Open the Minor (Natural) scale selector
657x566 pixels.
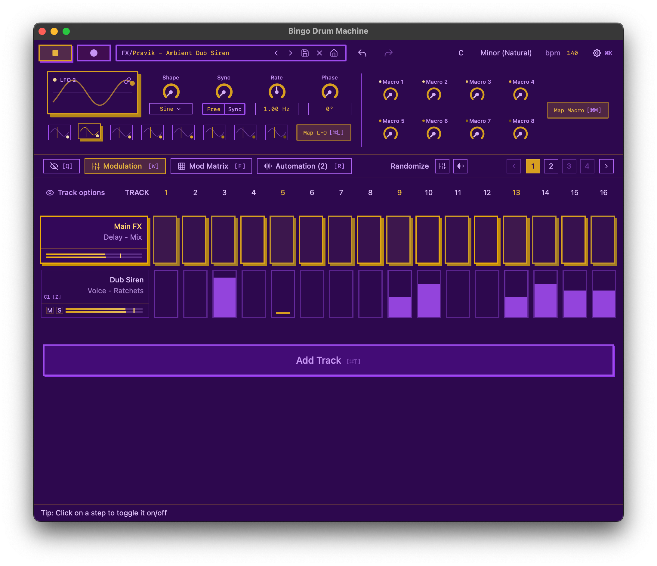505,53
